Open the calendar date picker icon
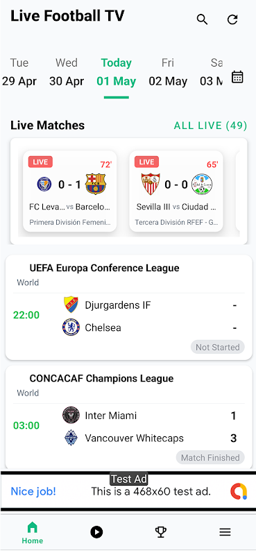The width and height of the screenshot is (256, 555). click(237, 77)
